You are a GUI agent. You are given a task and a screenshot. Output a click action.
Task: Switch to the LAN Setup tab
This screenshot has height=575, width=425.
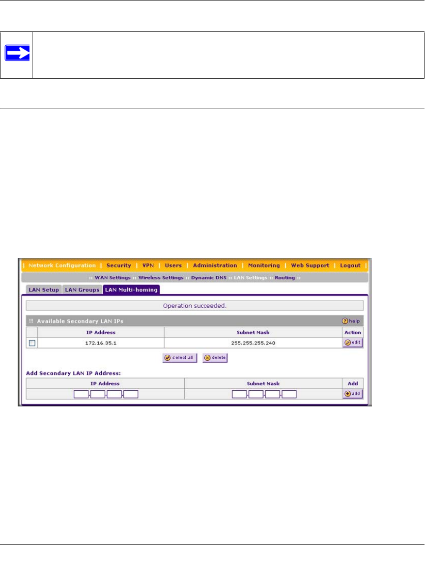pyautogui.click(x=44, y=289)
